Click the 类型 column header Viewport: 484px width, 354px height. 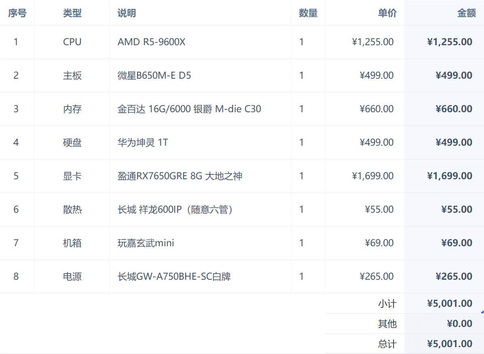(72, 13)
